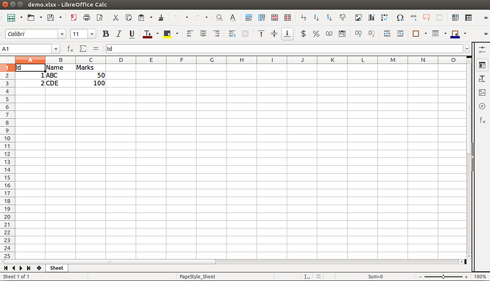
Task: Open sidebar Properties panel icon
Action: (x=482, y=66)
